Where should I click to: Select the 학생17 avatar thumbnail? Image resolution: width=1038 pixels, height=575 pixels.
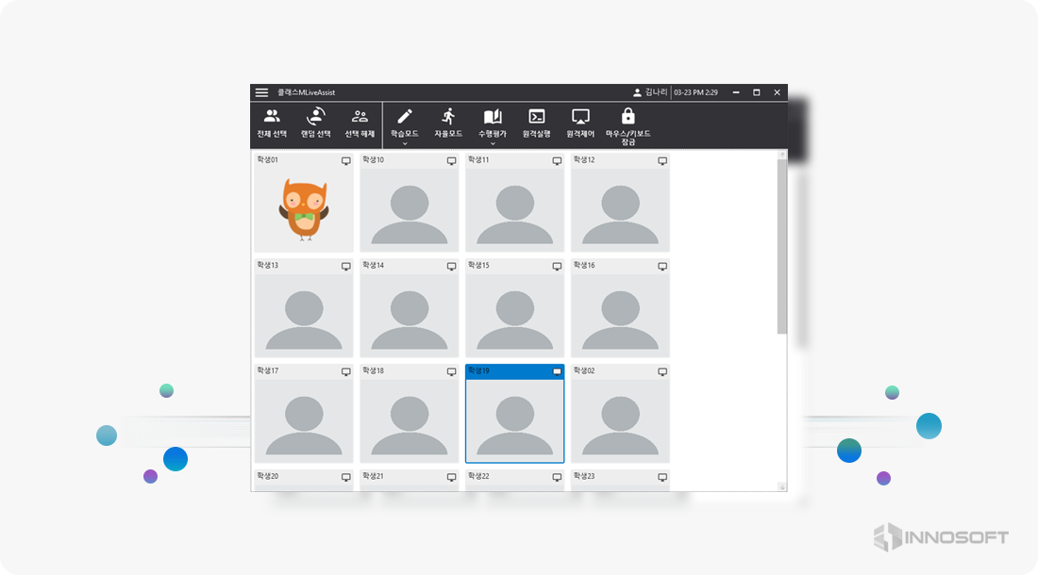304,420
